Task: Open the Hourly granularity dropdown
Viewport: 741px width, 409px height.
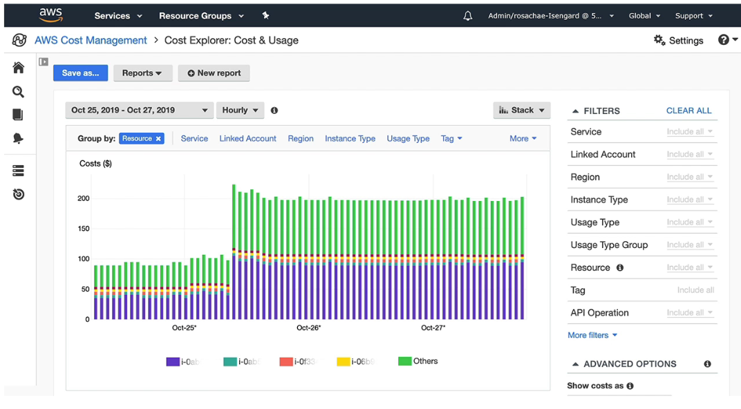Action: pyautogui.click(x=240, y=110)
